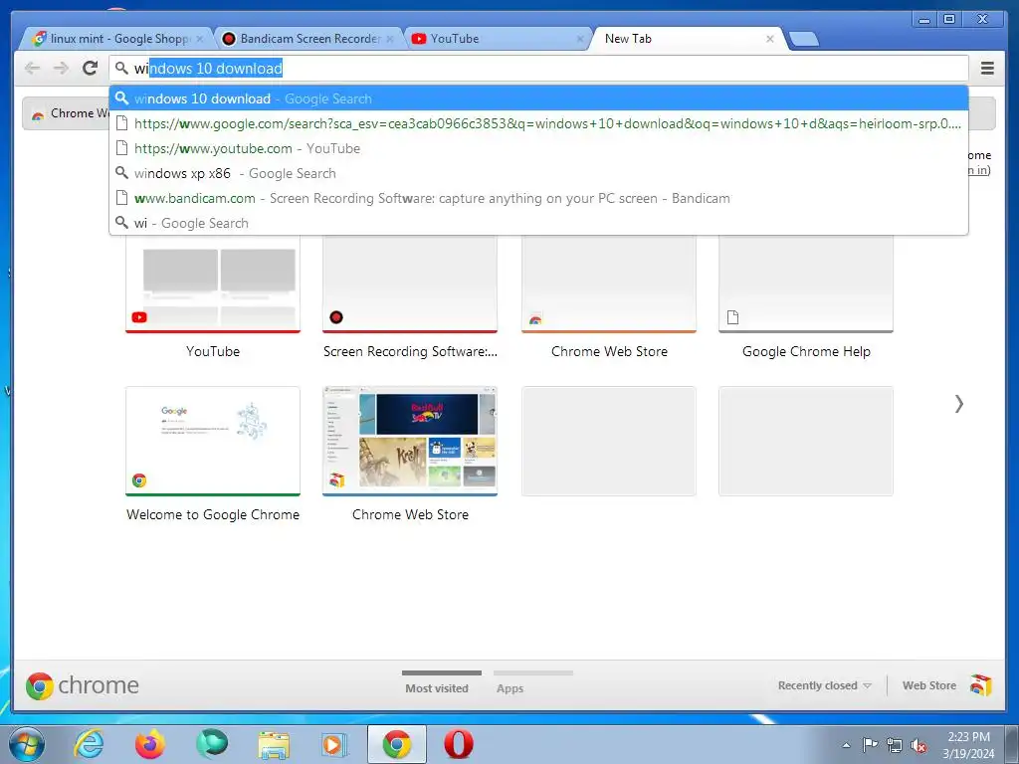Launch Internet Explorer from the taskbar
Viewport: 1019px width, 764px height.
point(88,744)
